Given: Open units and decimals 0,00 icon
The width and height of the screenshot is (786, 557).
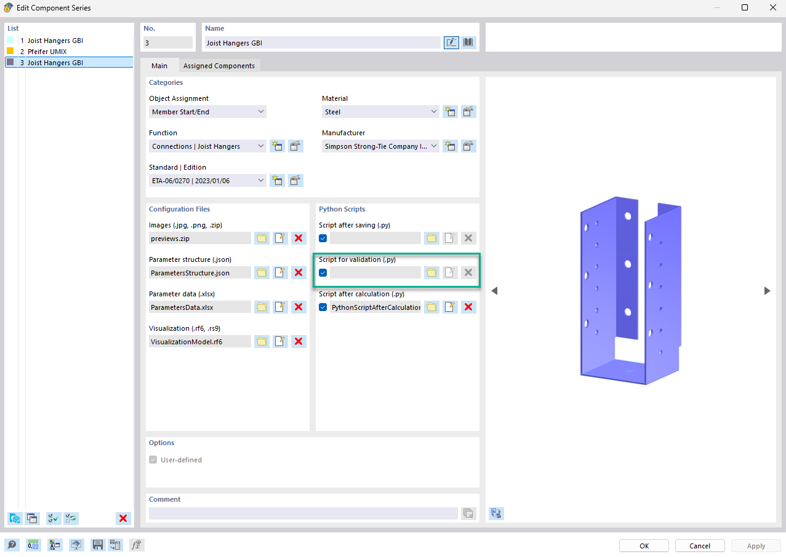Looking at the screenshot, I should tap(33, 545).
